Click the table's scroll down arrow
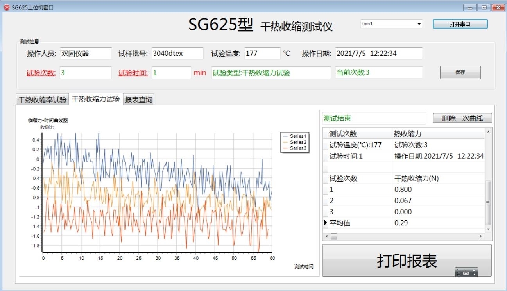Image resolution: width=507 pixels, height=291 pixels. click(487, 229)
